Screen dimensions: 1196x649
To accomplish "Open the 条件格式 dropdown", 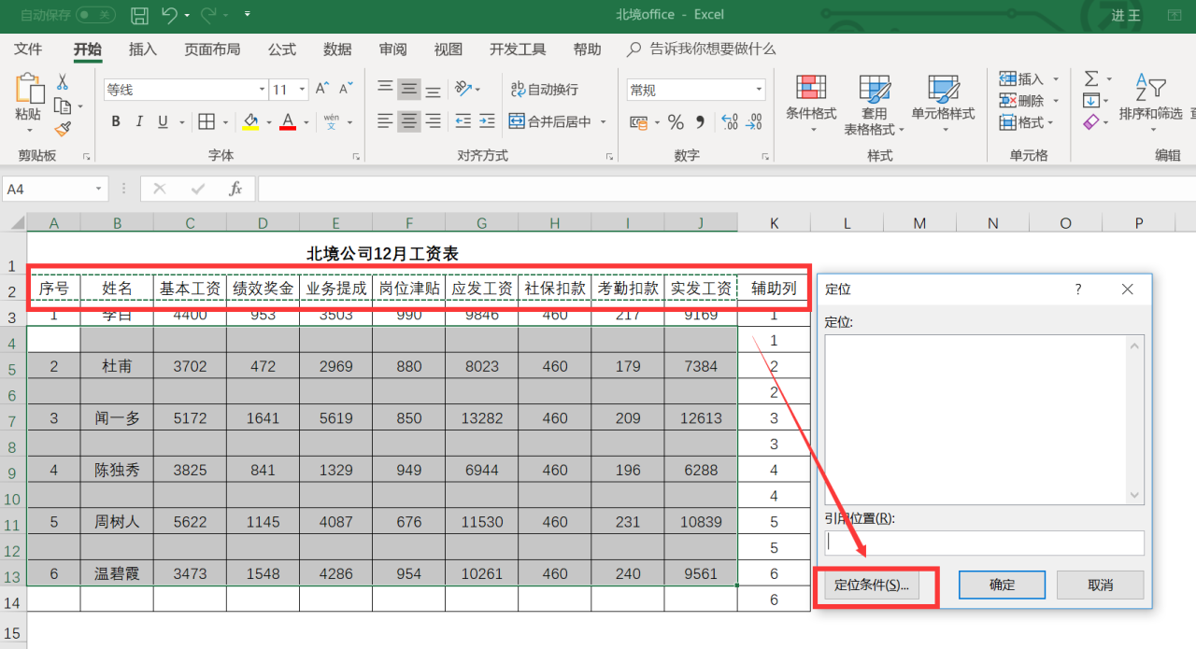I will point(811,105).
